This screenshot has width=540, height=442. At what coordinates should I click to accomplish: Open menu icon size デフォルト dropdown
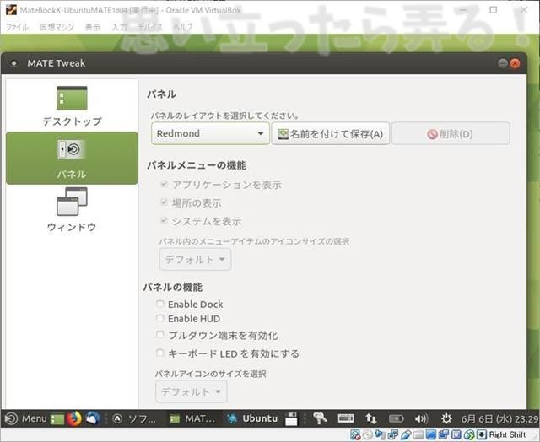[195, 259]
